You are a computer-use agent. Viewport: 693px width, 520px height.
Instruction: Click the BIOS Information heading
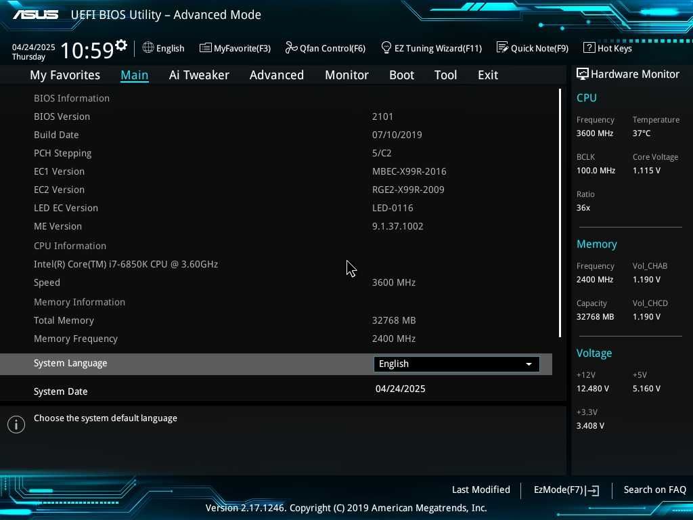coord(72,98)
